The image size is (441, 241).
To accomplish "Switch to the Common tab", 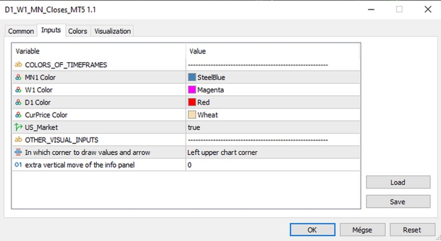I will point(21,31).
